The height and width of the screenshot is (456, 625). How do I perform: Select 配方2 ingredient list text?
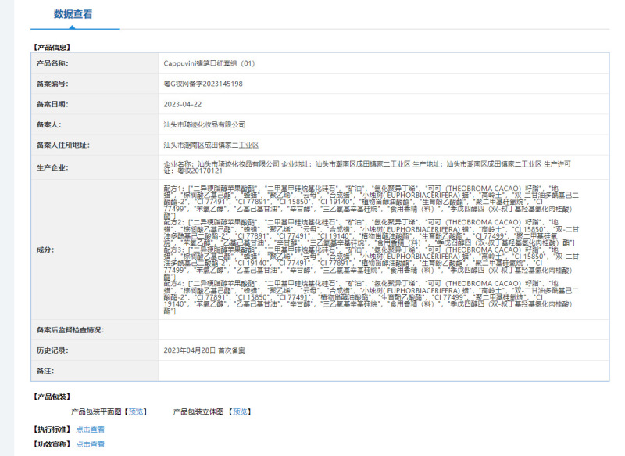pyautogui.click(x=371, y=232)
